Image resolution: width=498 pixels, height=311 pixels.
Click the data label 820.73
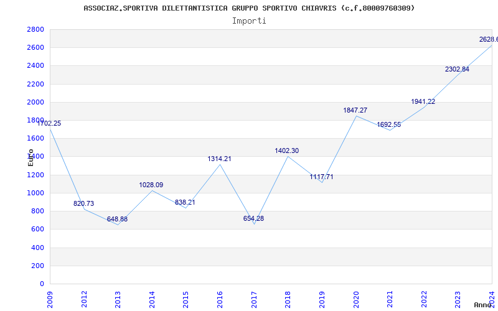[x=84, y=204]
